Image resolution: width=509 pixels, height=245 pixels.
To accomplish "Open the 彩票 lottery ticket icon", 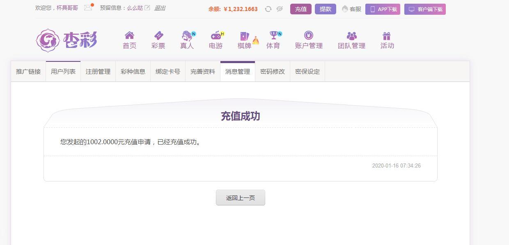I will [x=158, y=35].
